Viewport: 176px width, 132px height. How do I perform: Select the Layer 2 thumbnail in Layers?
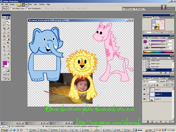click(152, 99)
